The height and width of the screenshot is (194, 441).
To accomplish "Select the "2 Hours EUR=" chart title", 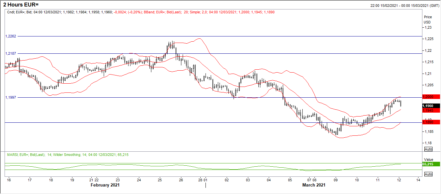I will pos(21,5).
